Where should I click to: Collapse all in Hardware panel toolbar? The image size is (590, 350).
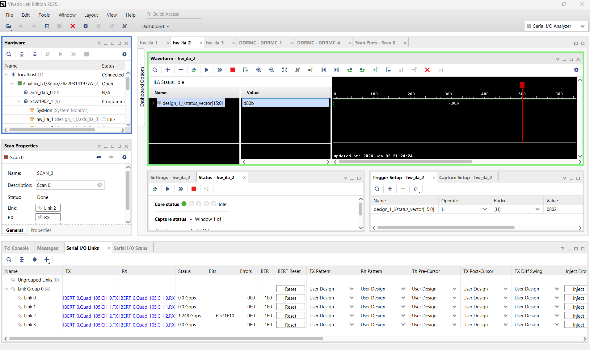pyautogui.click(x=22, y=54)
